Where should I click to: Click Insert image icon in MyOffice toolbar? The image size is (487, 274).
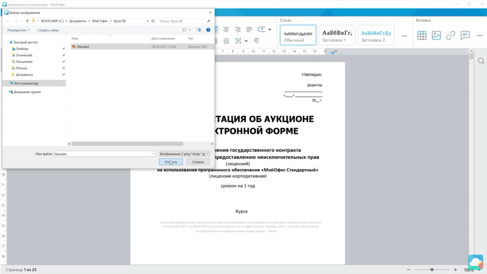[x=436, y=35]
